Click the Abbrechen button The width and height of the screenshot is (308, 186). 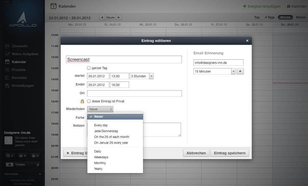tap(196, 153)
